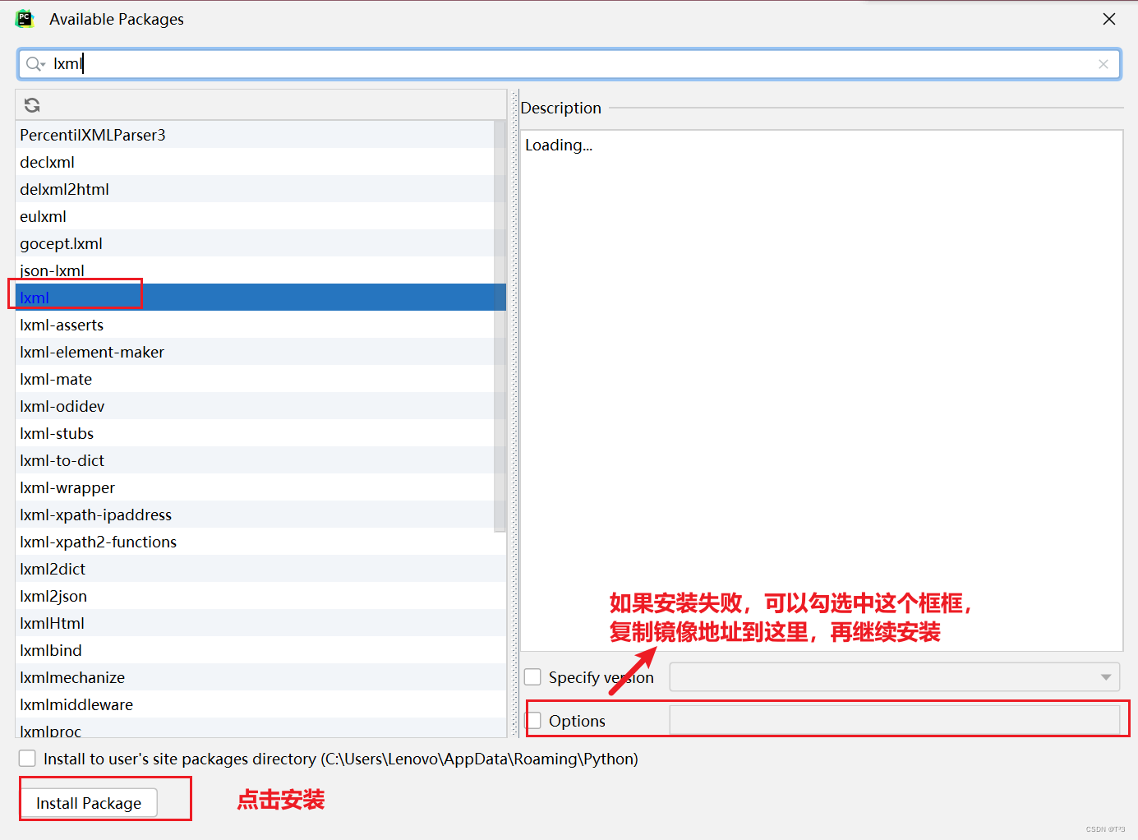Select the lxml-to-dict package
1138x840 pixels.
[x=255, y=460]
